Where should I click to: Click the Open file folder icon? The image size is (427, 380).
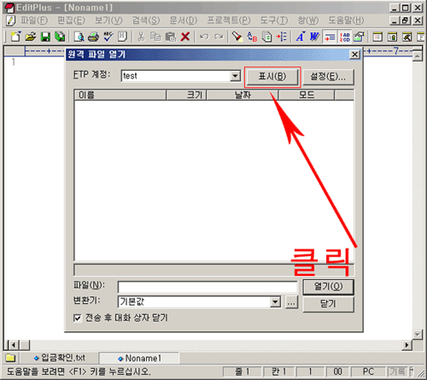pos(31,37)
